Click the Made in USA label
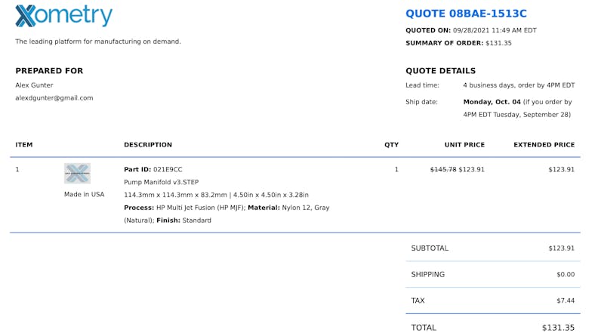 coord(85,194)
